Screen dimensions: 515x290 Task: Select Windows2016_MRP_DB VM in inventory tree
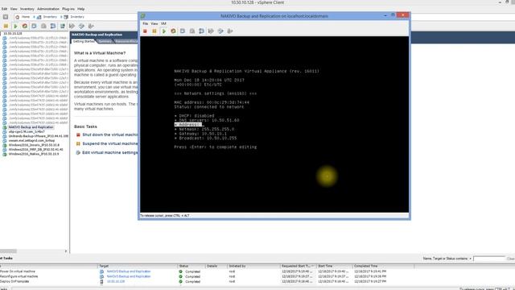(x=35, y=150)
